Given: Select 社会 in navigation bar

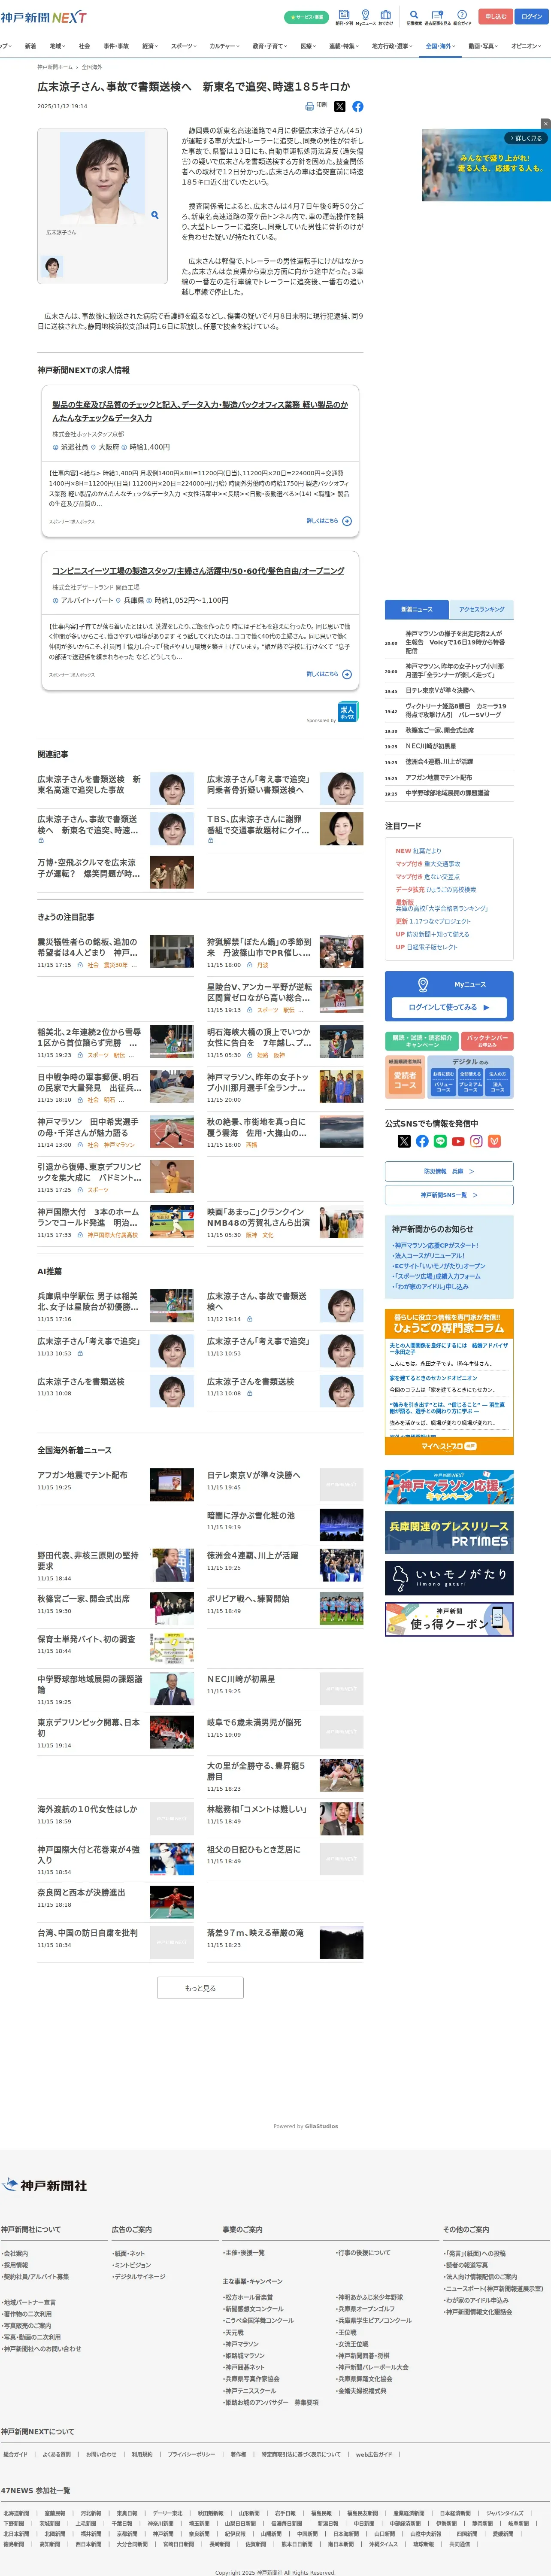Looking at the screenshot, I should tap(84, 46).
